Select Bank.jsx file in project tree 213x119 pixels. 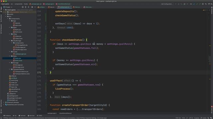click(x=17, y=30)
